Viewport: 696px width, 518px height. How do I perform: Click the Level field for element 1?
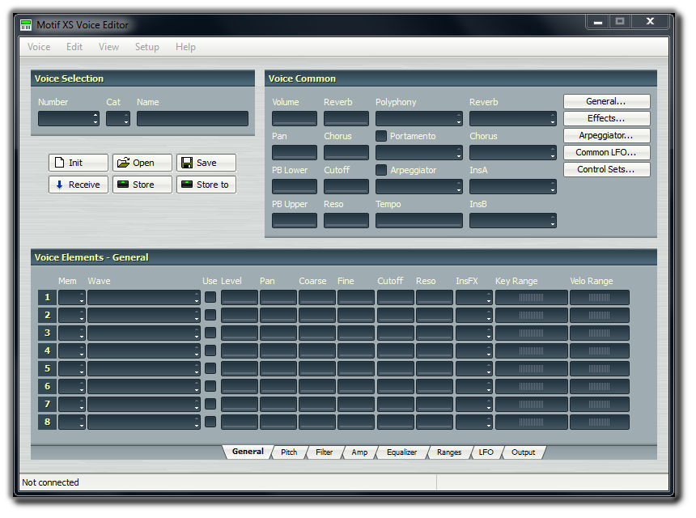(240, 297)
